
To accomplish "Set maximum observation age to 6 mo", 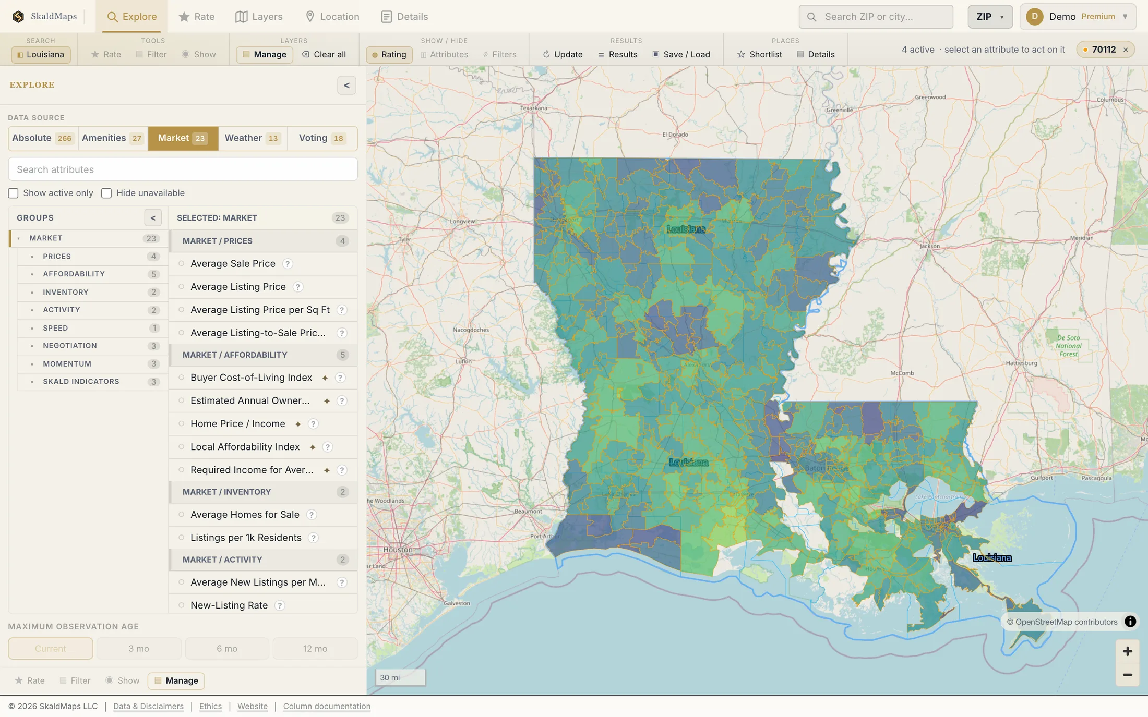I will pos(227,649).
